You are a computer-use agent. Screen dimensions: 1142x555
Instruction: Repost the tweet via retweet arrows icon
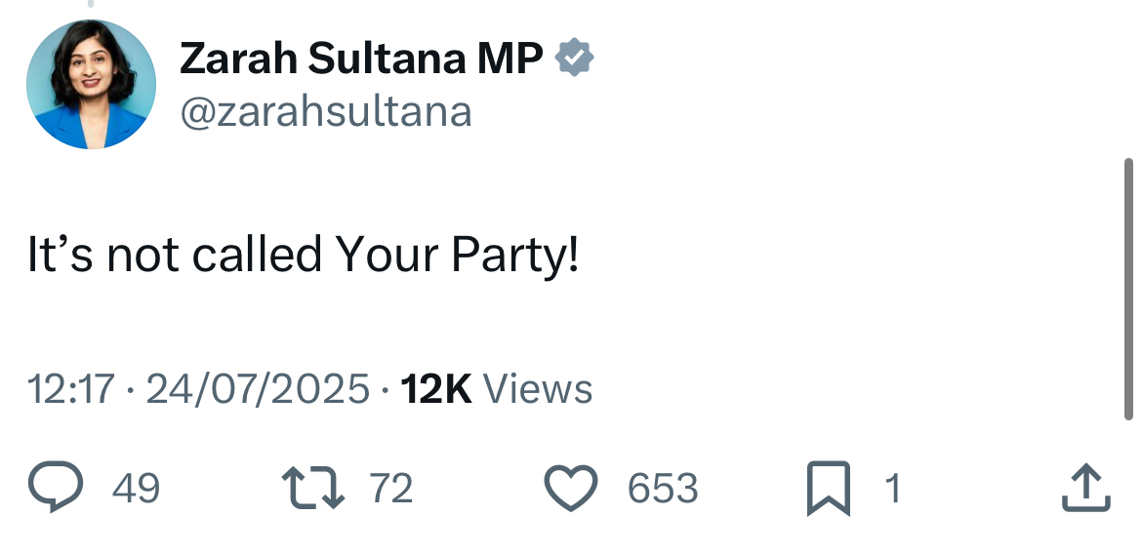[x=312, y=488]
